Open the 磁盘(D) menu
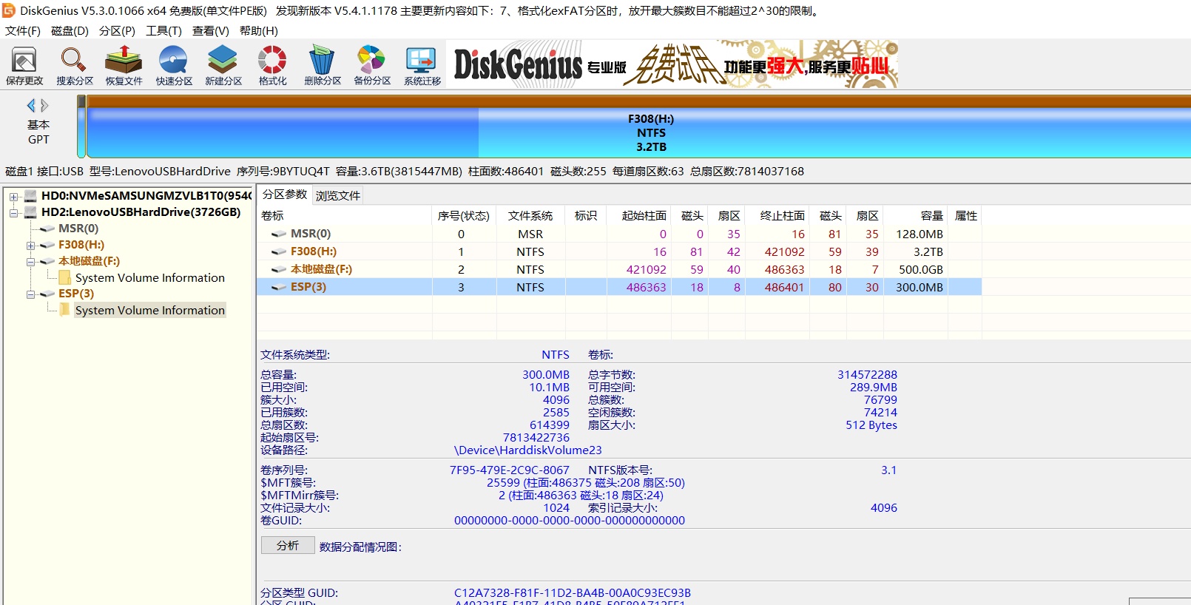Viewport: 1191px width, 605px height. (x=70, y=30)
